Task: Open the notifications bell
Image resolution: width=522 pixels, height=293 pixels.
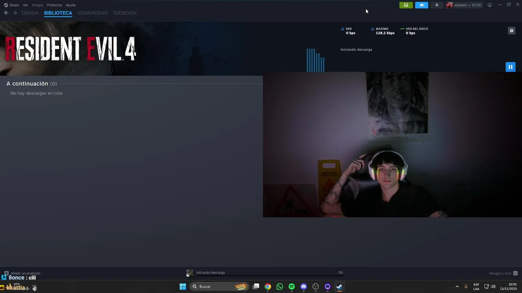Action: pos(437,5)
